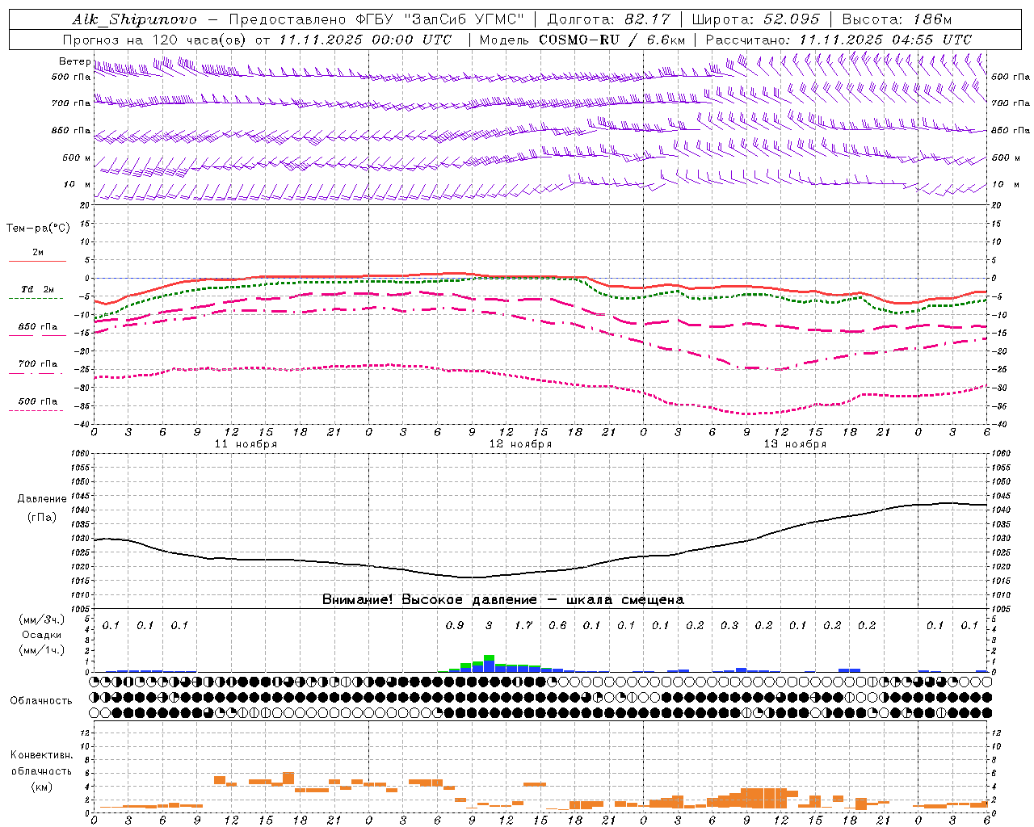Click the forecast start 11.11.2025 00:00 UTC
Viewport: 1034px width, 827px height.
pyautogui.click(x=366, y=40)
